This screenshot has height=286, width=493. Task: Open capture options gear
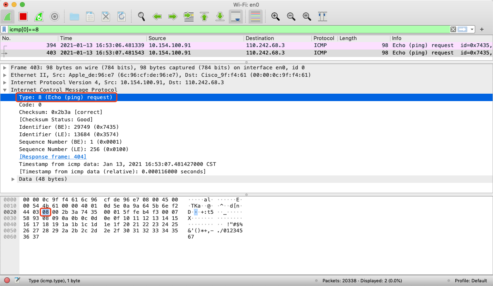55,17
